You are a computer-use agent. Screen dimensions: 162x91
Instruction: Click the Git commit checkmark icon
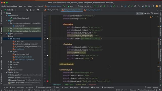[129, 6]
